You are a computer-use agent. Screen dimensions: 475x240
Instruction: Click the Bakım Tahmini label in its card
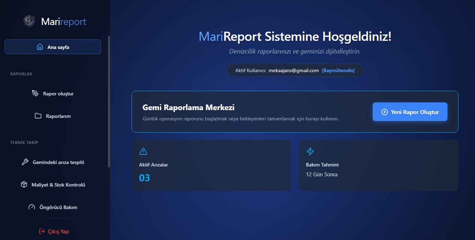[x=322, y=165]
